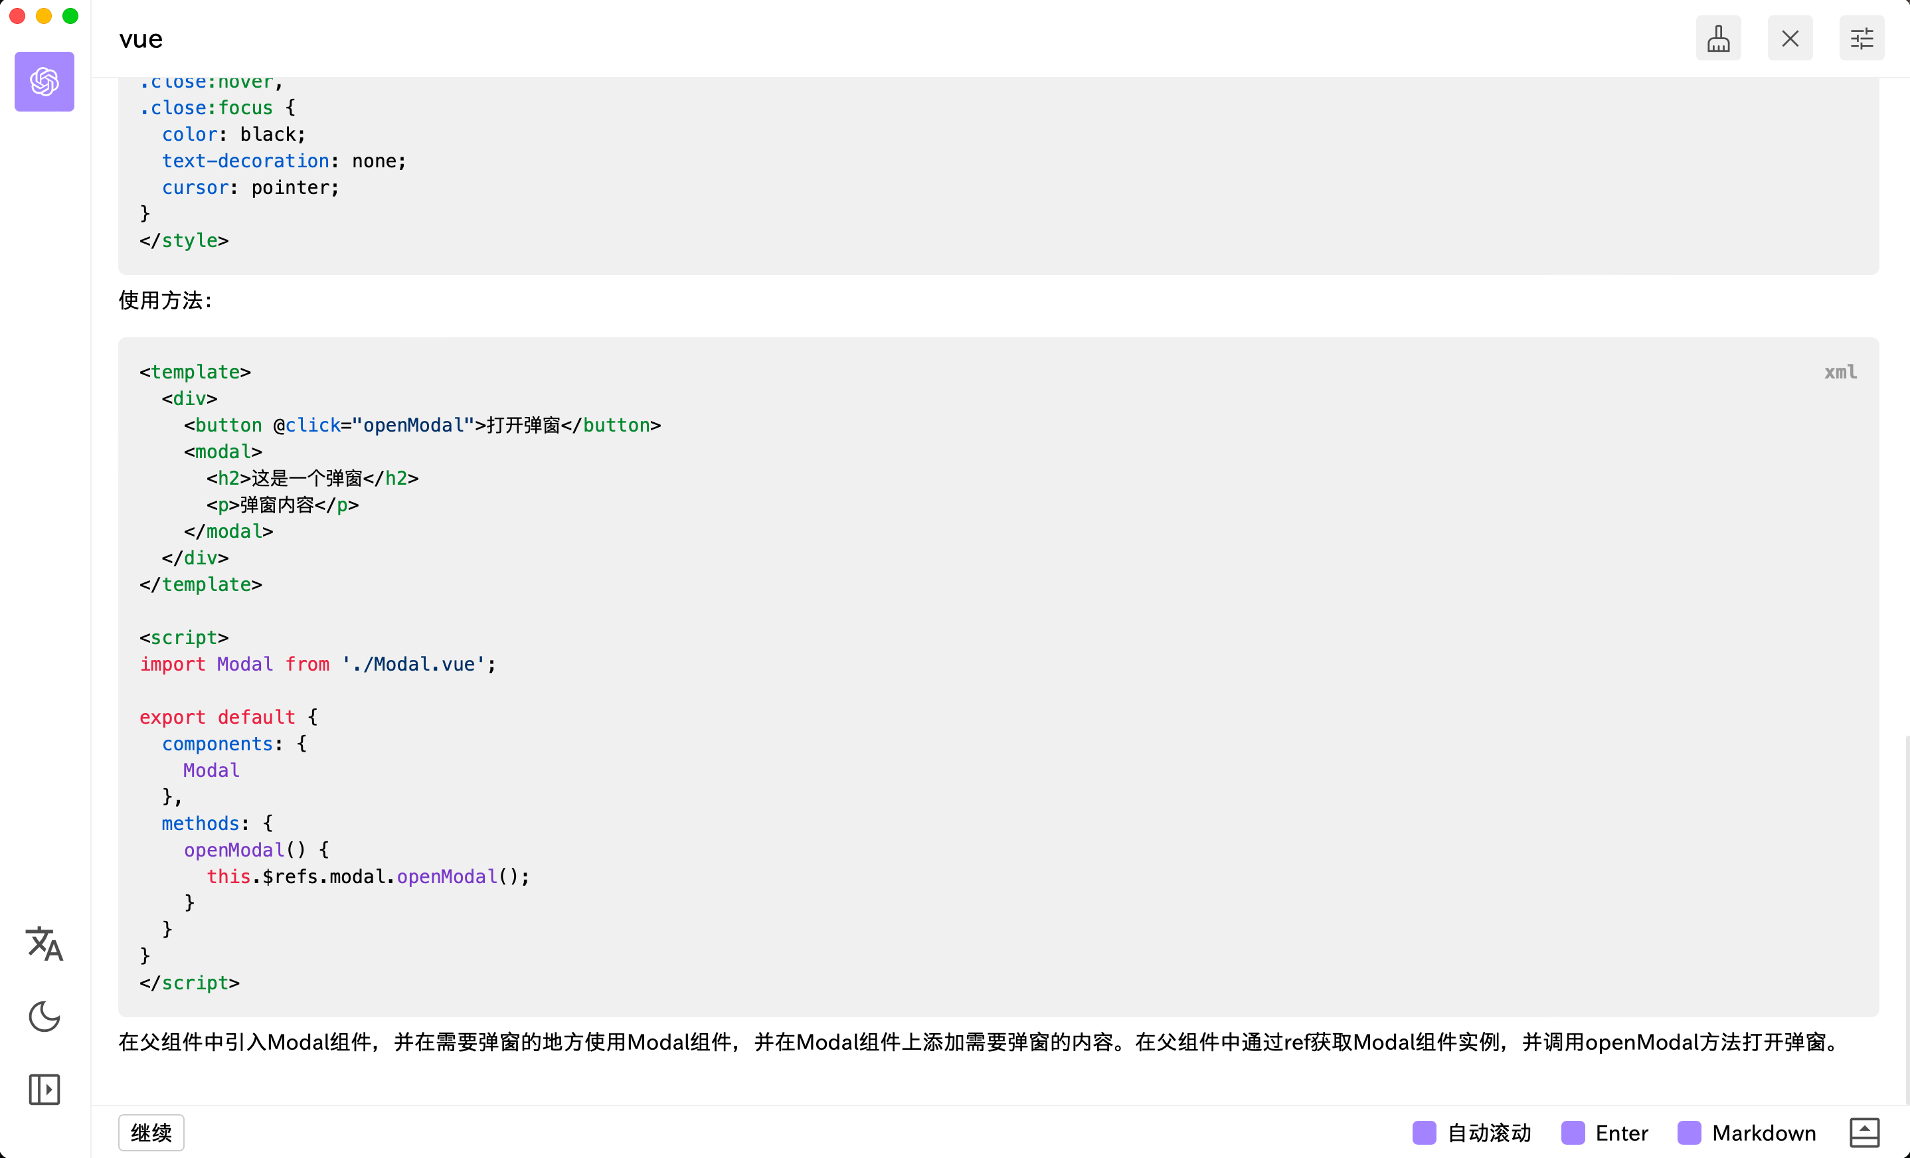Image resolution: width=1910 pixels, height=1158 pixels.
Task: Click the 使用方法 text heading
Action: tap(165, 300)
